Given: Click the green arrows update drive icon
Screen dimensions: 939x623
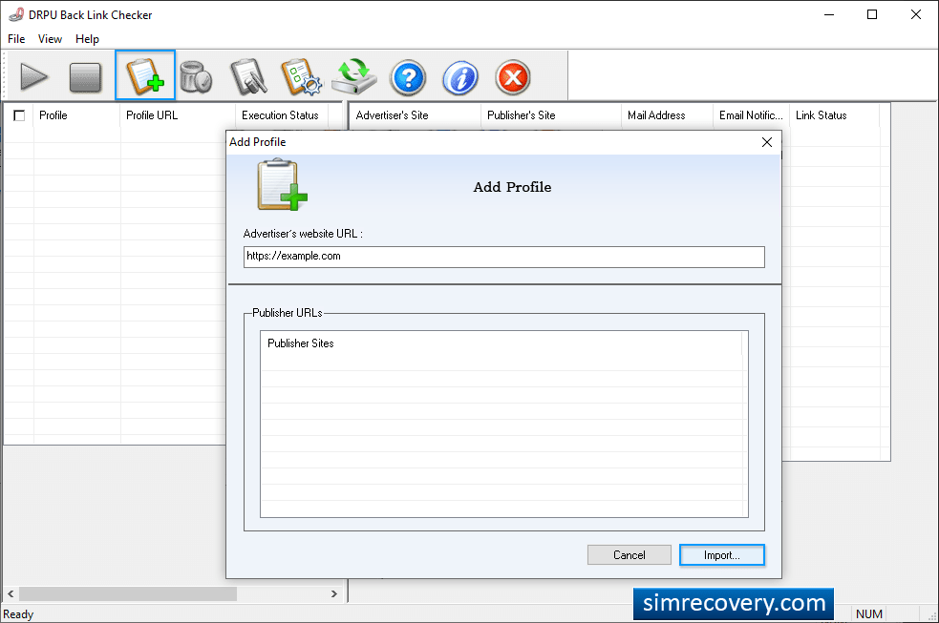Looking at the screenshot, I should [x=354, y=76].
